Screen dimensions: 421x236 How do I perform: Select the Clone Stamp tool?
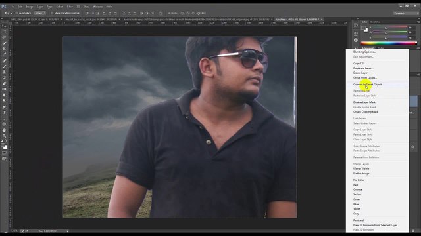tap(4, 72)
